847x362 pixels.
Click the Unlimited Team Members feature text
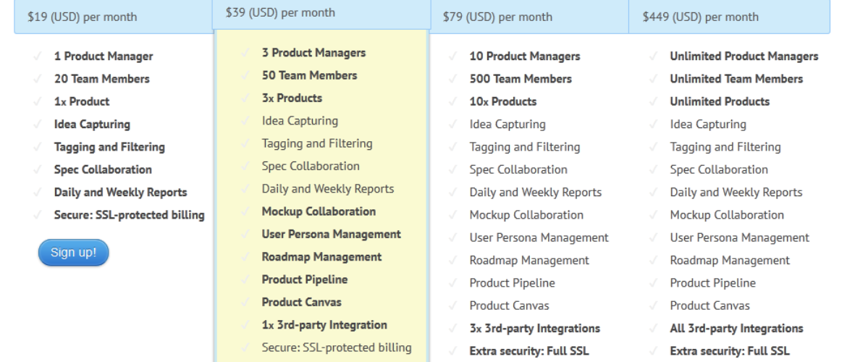(736, 79)
